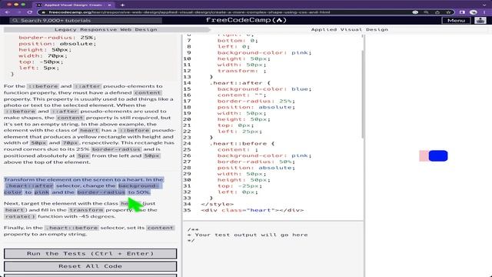Screen dimensions: 492x277
Task: Click 'background-color: blue;' on line 15
Action: 264,89
